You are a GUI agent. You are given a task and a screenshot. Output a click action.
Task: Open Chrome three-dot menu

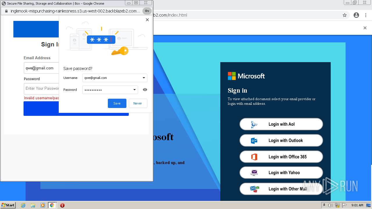click(366, 15)
